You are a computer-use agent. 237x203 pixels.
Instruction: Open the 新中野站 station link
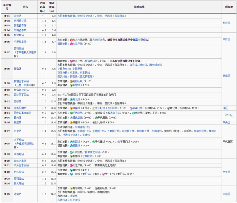point(19,35)
